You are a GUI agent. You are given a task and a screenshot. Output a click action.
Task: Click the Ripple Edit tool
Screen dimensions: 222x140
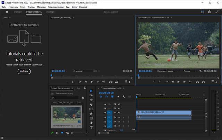[91, 100]
